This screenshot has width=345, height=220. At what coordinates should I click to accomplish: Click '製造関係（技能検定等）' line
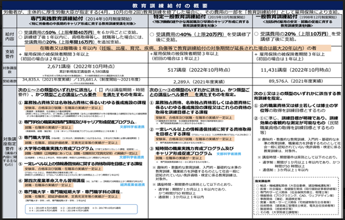point(276,209)
